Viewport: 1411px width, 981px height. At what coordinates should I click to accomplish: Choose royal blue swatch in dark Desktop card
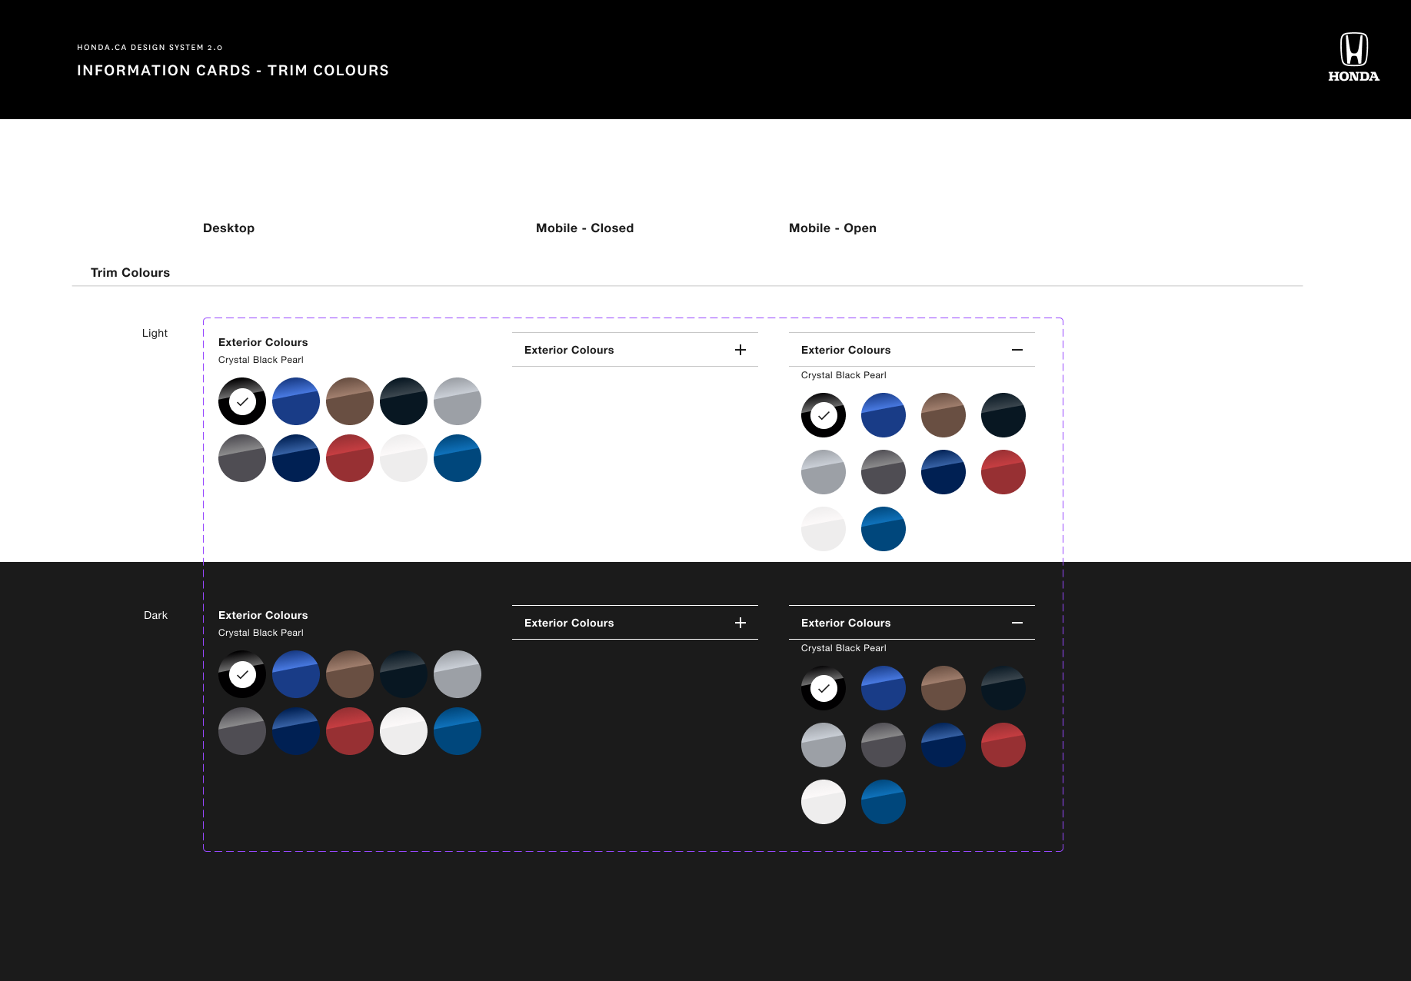tap(296, 674)
